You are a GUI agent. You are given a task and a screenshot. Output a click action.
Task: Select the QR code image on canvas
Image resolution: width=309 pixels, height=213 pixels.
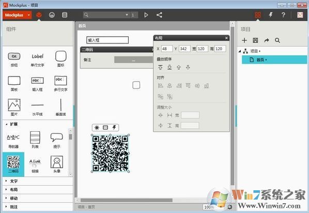111,154
